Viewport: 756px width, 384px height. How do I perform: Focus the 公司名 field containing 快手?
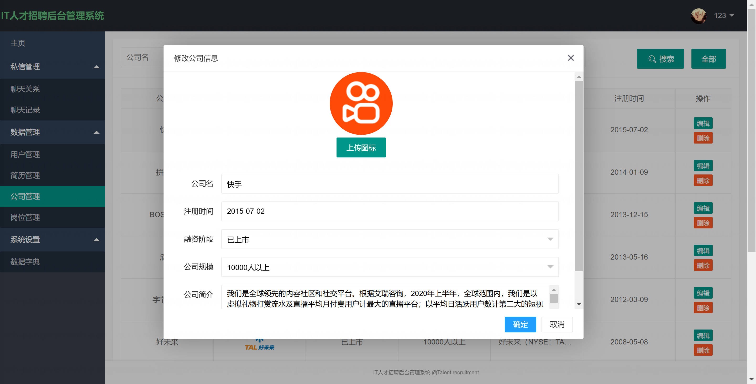coord(390,184)
